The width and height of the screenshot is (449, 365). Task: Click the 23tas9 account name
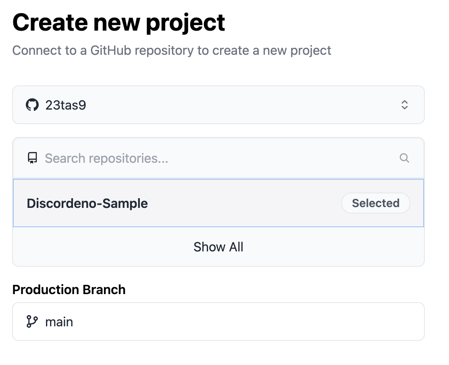(66, 105)
